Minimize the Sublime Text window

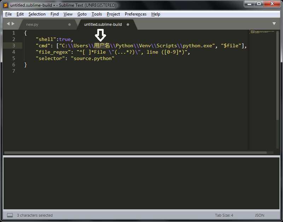pyautogui.click(x=249, y=4)
